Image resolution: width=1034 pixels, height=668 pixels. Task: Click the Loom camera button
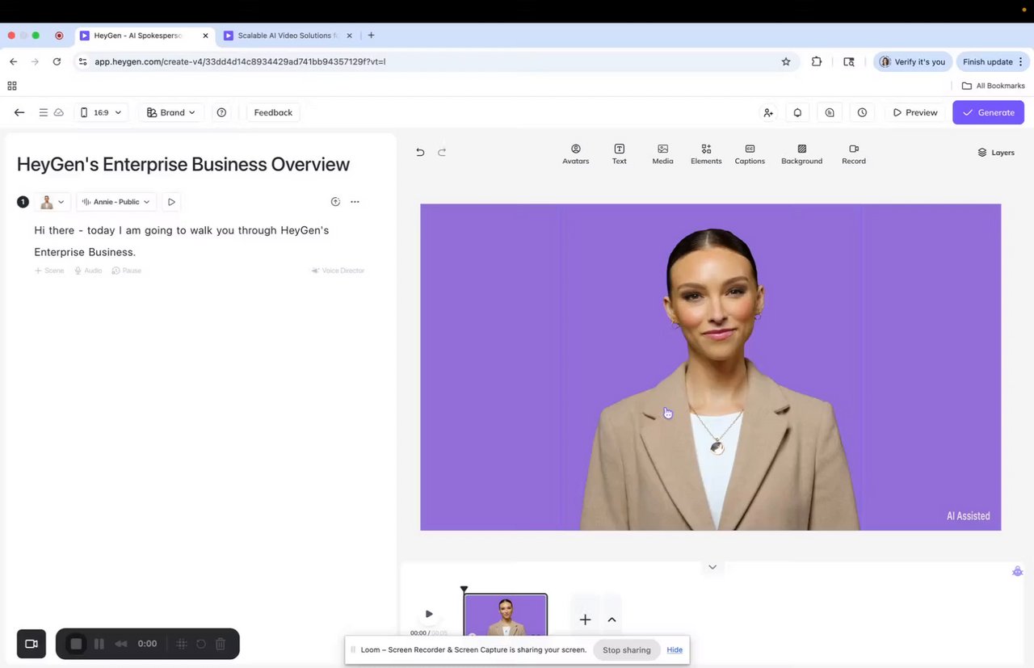tap(32, 644)
